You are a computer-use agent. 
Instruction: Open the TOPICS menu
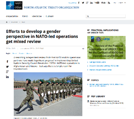(x=25, y=16)
